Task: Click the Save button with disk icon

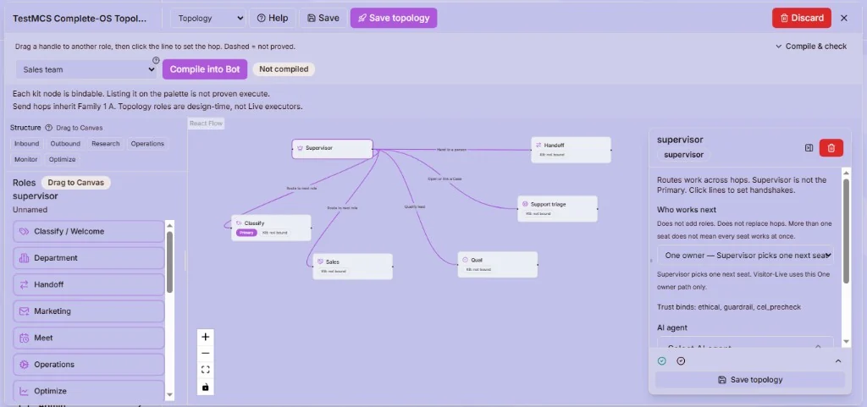Action: click(323, 18)
